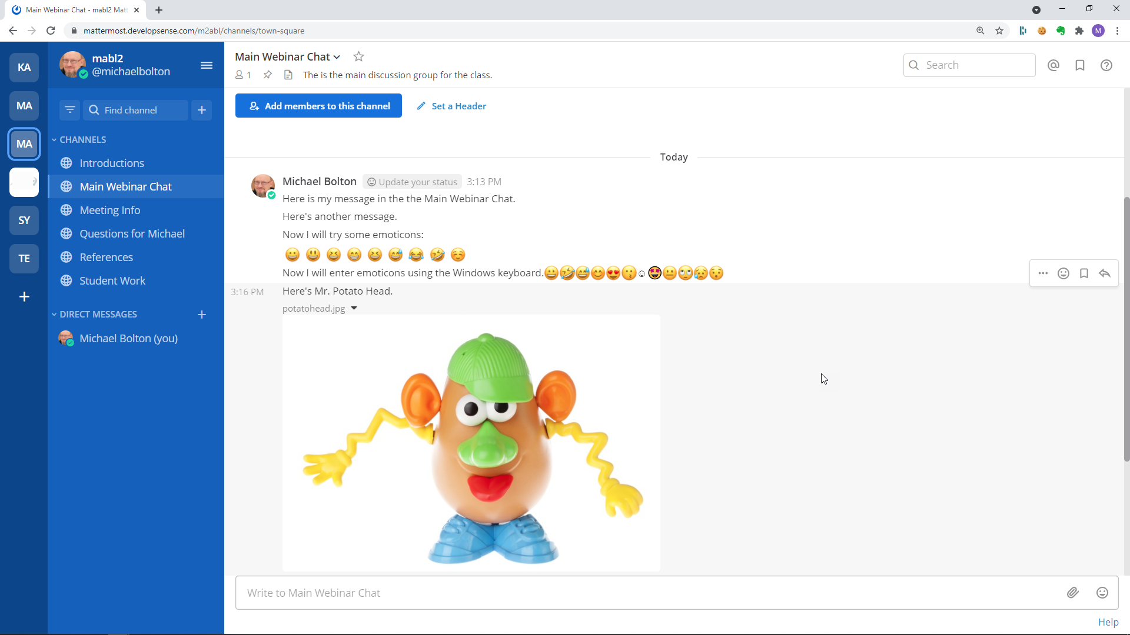Open emoji picker in message box
Viewport: 1130px width, 635px height.
tap(1102, 593)
